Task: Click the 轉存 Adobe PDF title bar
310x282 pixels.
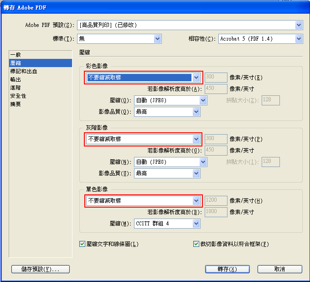Action: click(x=155, y=8)
